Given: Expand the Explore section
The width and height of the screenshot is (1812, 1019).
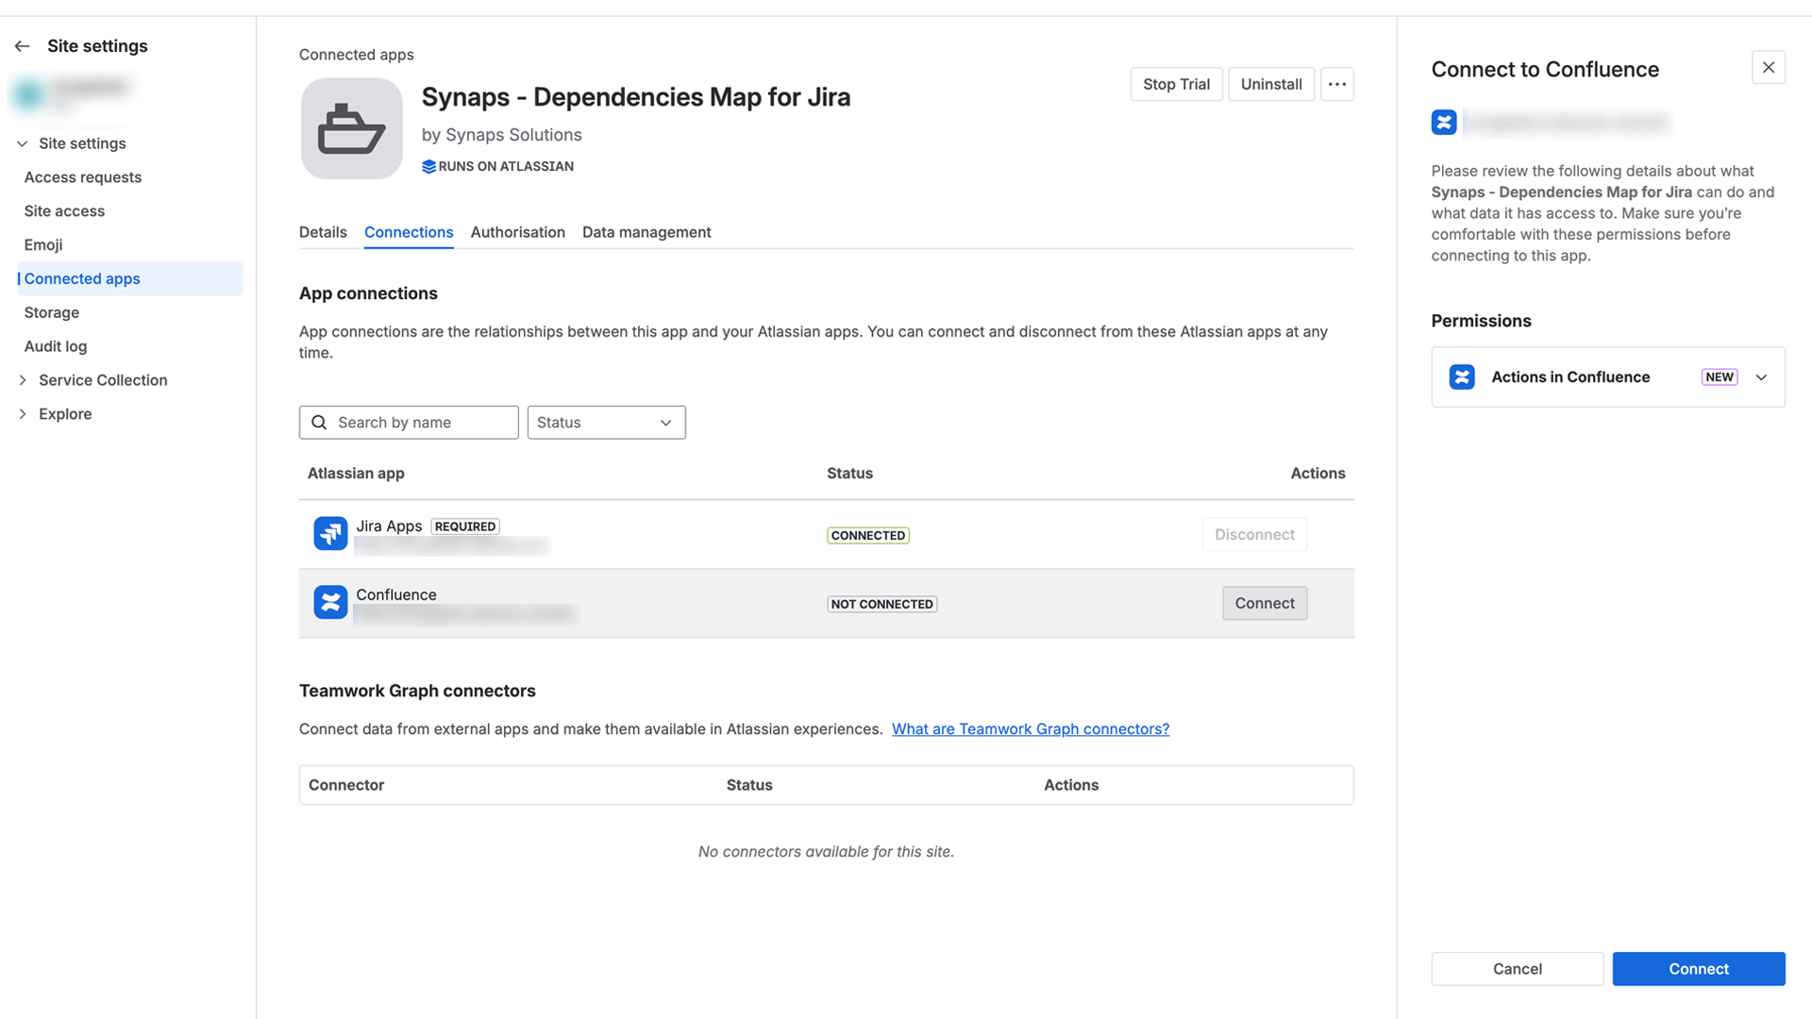Looking at the screenshot, I should pos(23,414).
